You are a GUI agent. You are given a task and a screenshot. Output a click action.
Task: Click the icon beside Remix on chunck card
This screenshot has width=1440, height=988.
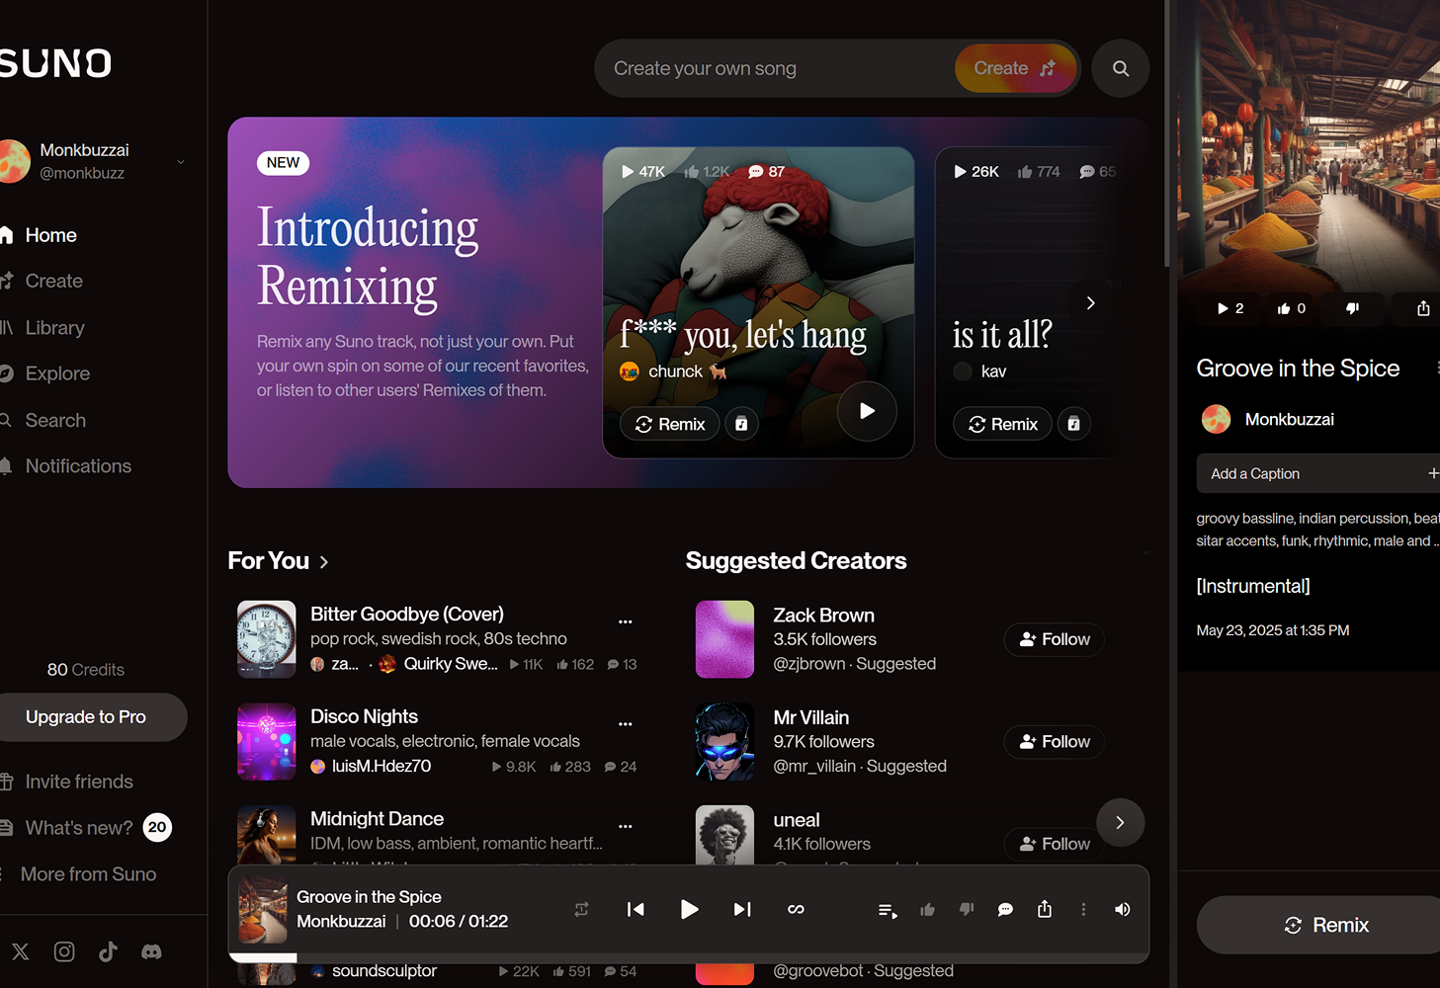741,424
